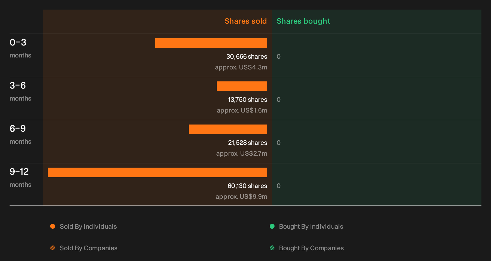Click the 60,130 shares value

point(247,186)
